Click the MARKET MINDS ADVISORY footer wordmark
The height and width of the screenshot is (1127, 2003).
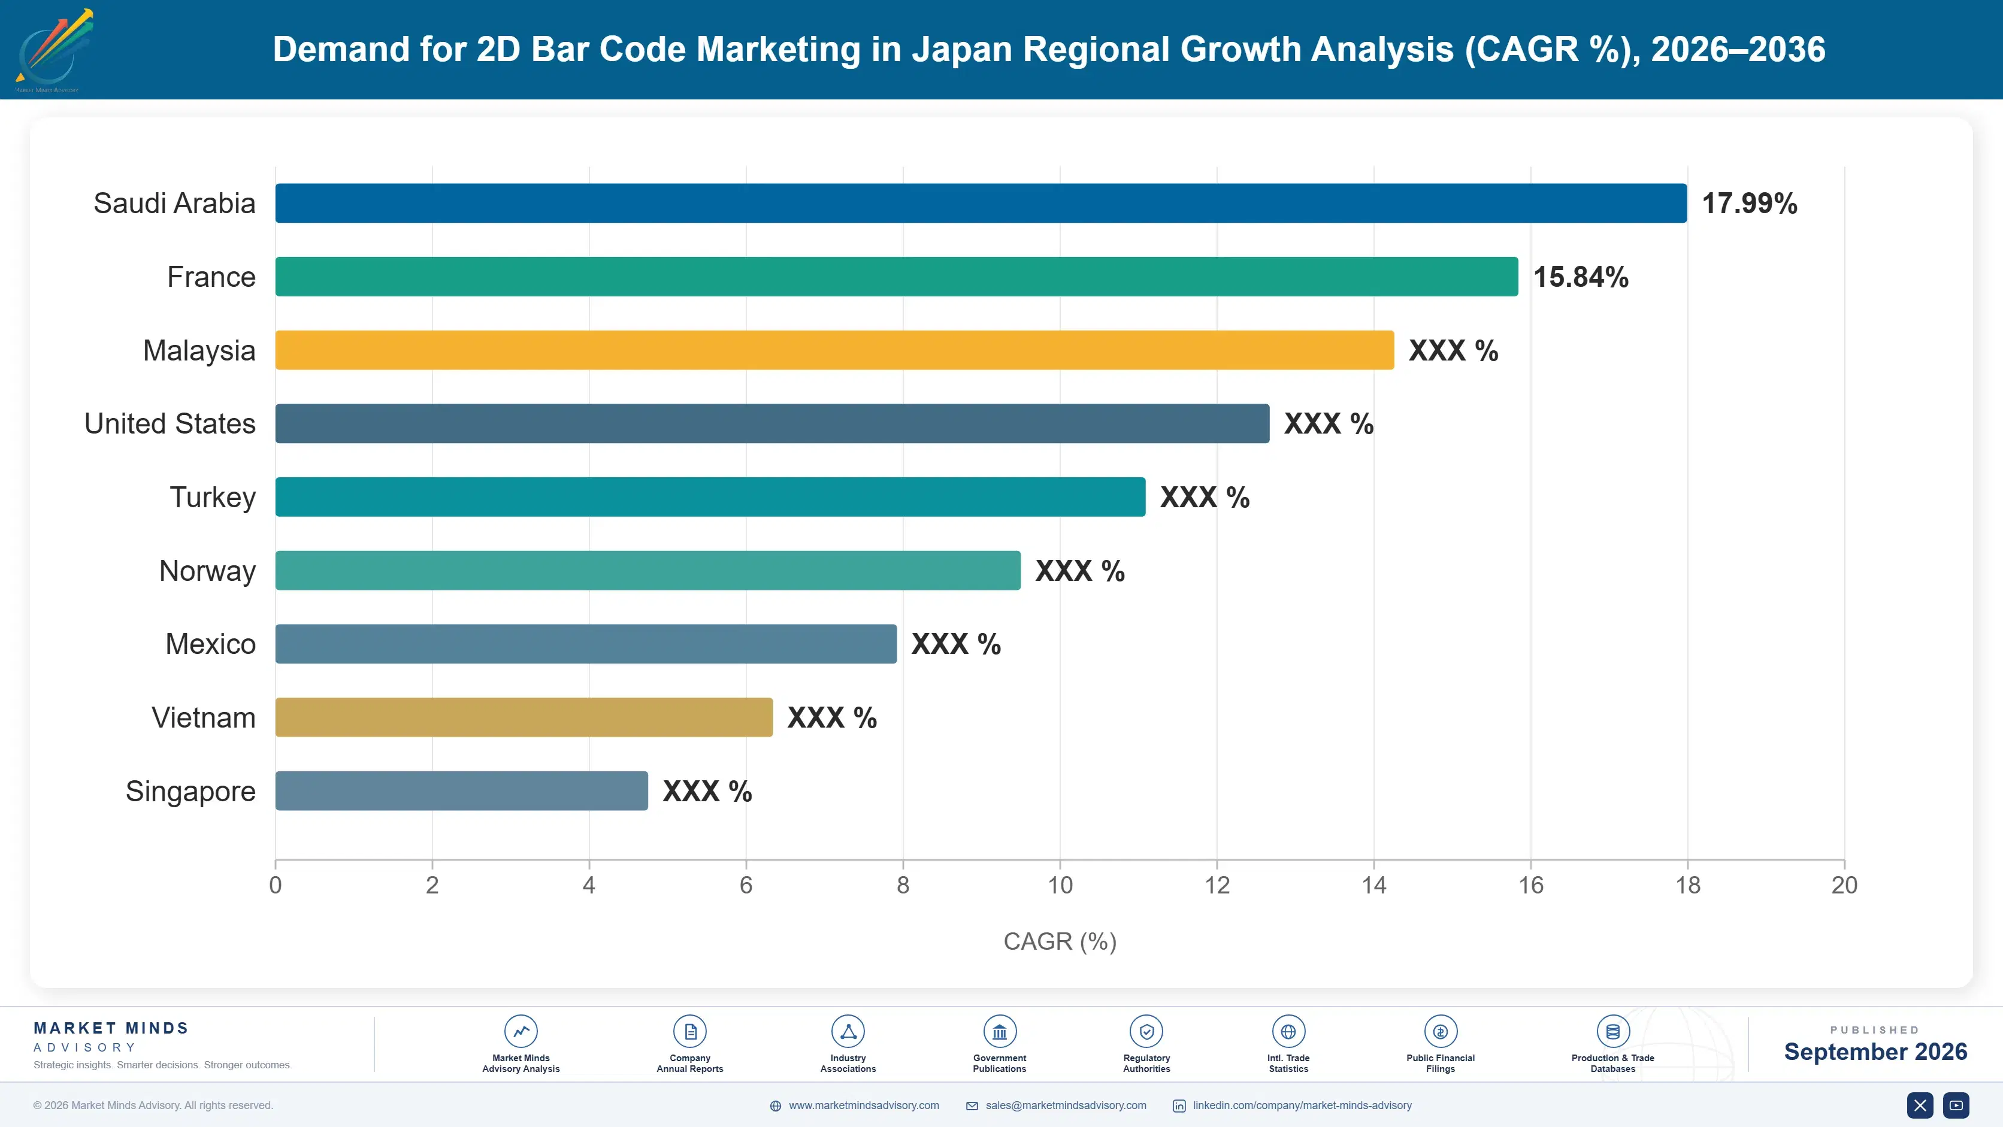(111, 1037)
